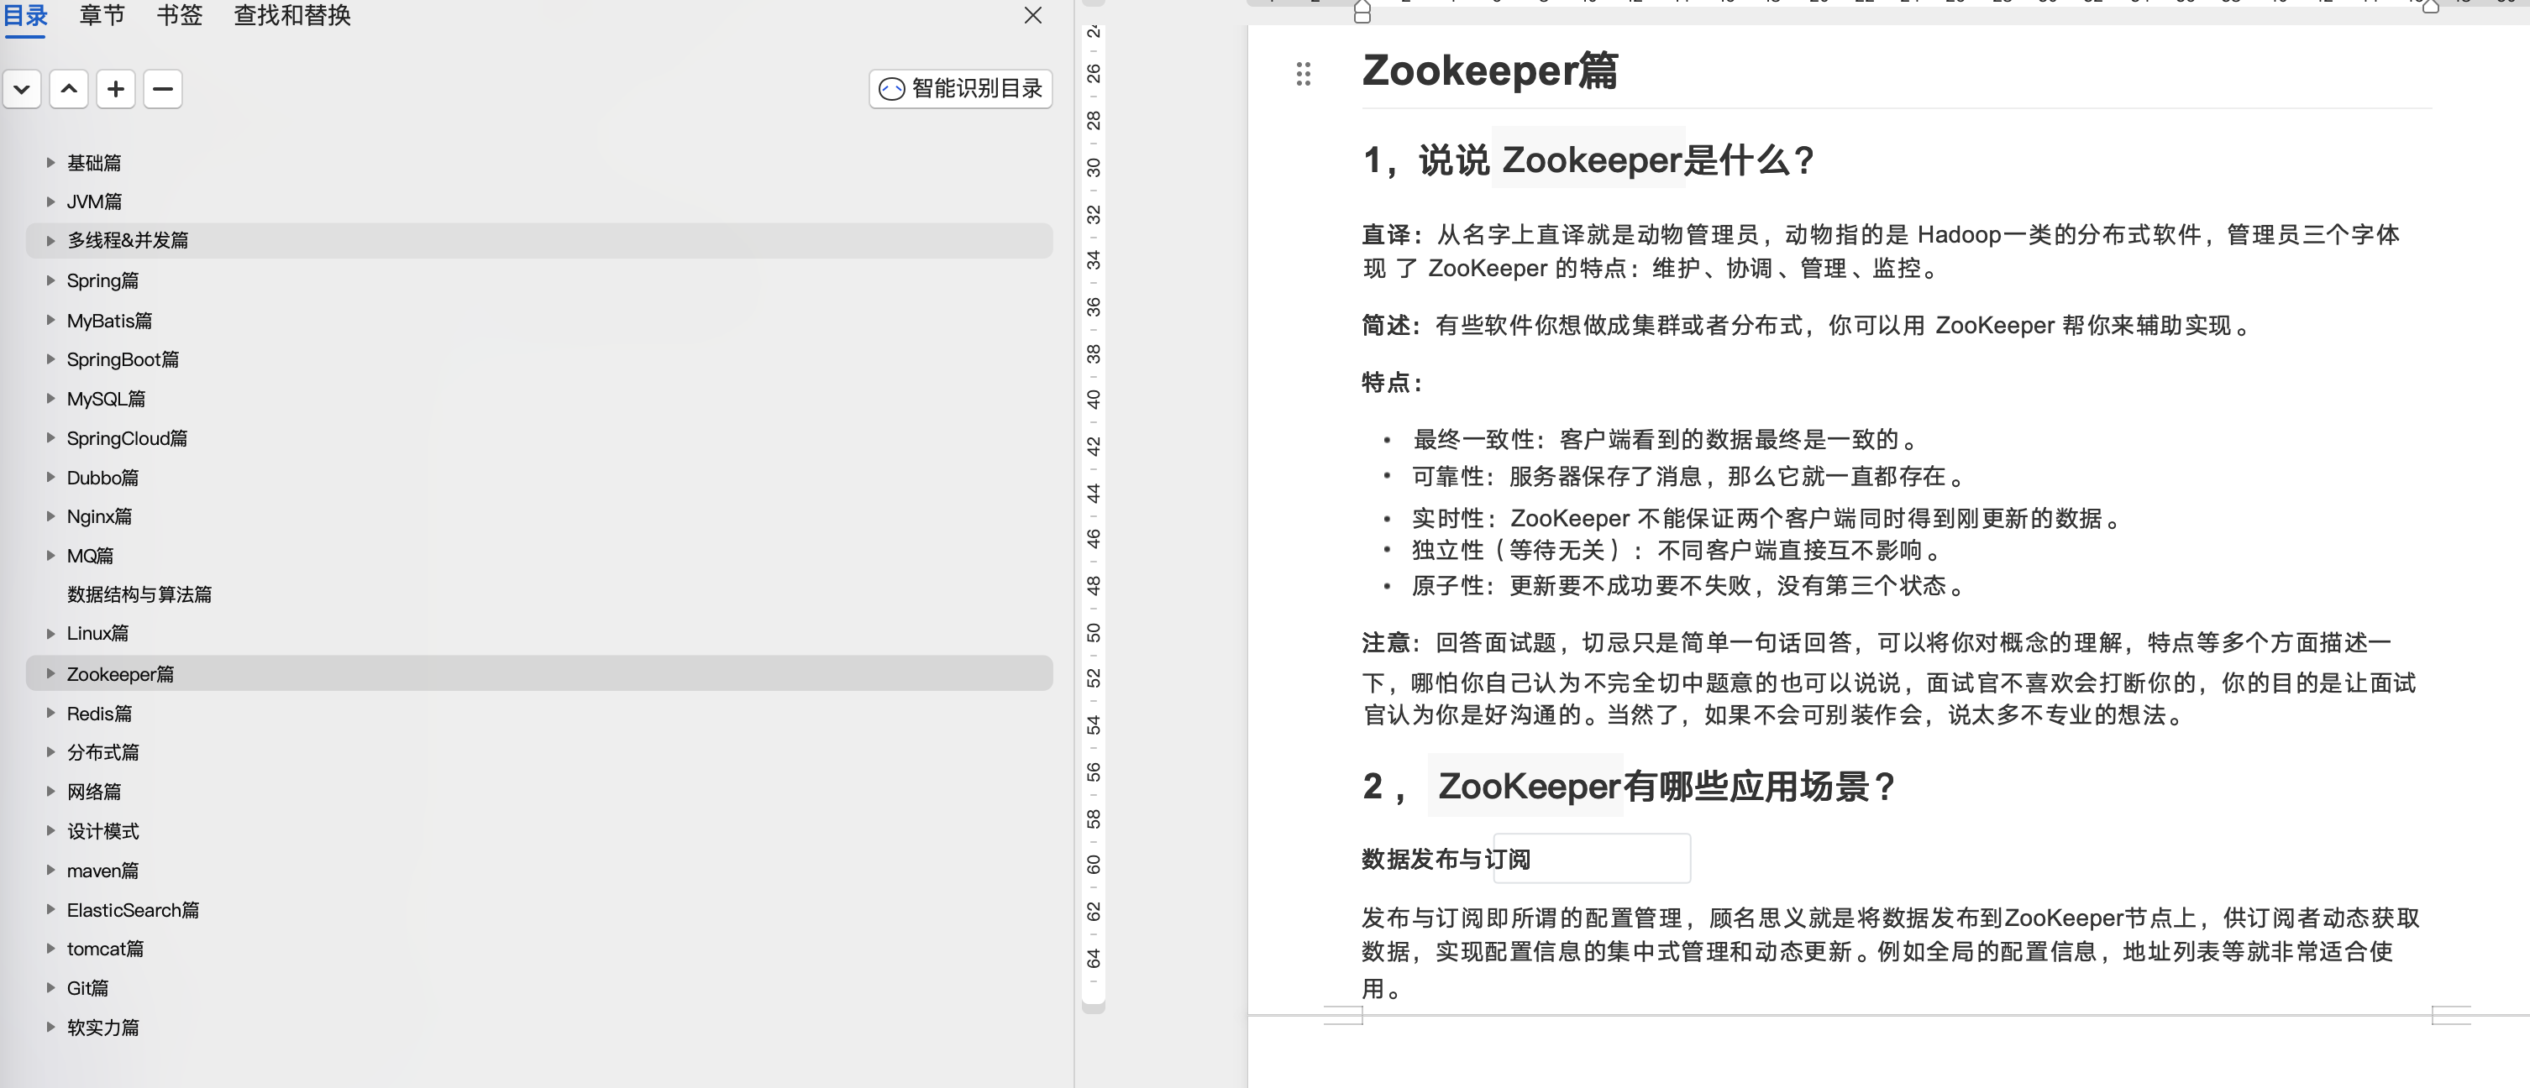Click the collapse-all up chevron button
The height and width of the screenshot is (1088, 2530).
tap(69, 89)
